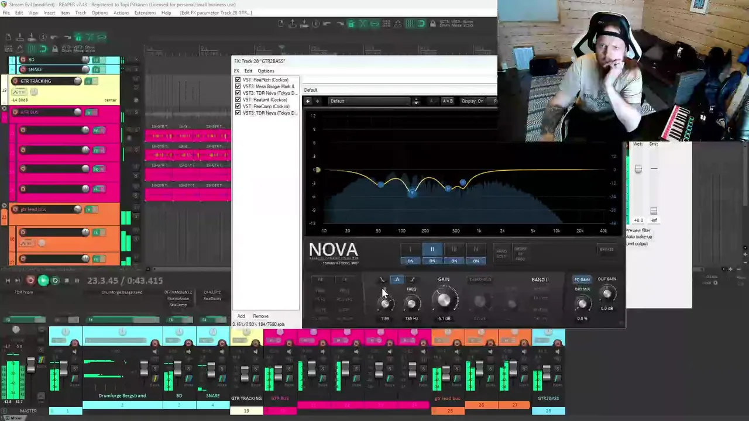
Task: Click the transport Record button
Action: tap(30, 281)
